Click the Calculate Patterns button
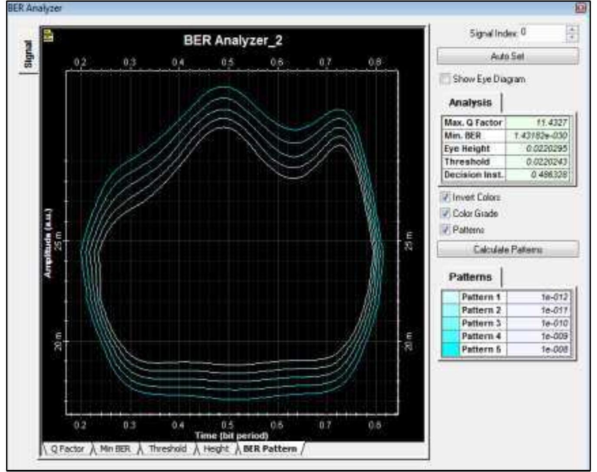Image resolution: width=597 pixels, height=472 pixels. [508, 249]
